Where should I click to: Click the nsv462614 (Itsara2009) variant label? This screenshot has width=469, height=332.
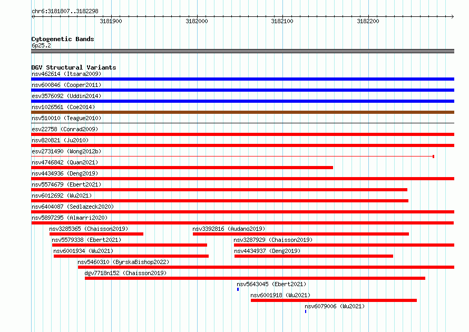(x=66, y=74)
